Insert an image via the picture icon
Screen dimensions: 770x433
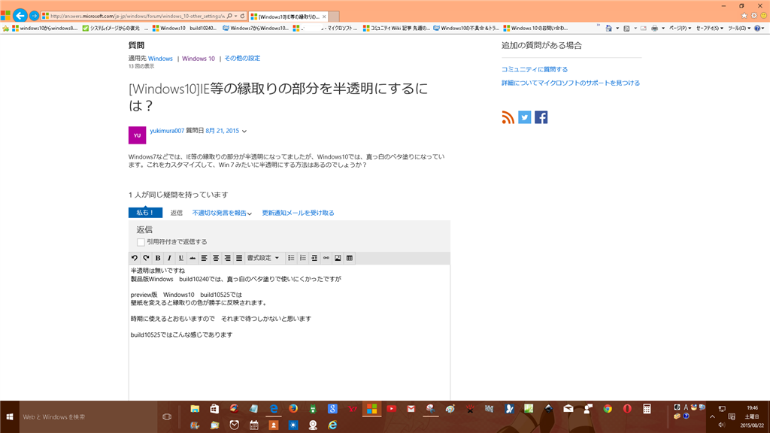tap(338, 259)
